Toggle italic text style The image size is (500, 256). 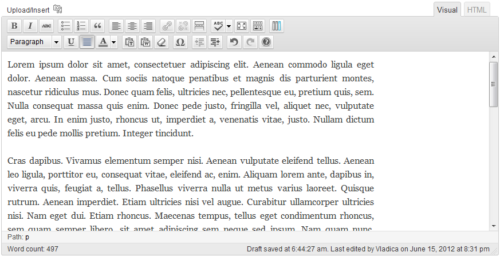[30, 26]
